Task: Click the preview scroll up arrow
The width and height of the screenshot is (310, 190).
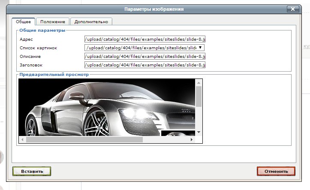Action: (x=199, y=82)
